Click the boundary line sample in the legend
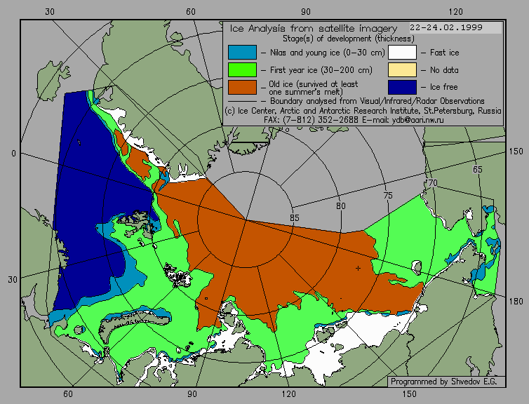This screenshot has width=529, height=404. click(x=242, y=101)
